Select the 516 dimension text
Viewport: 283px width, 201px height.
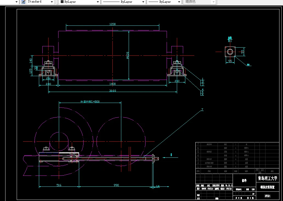(59, 185)
